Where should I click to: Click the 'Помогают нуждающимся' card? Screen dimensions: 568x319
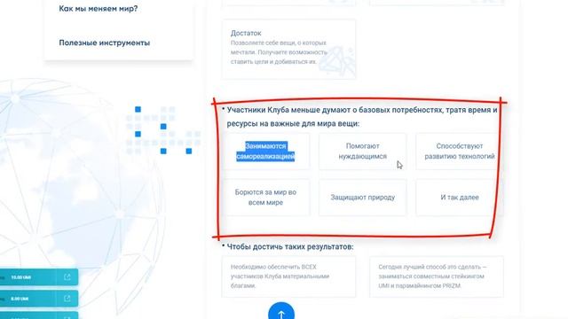(363, 152)
